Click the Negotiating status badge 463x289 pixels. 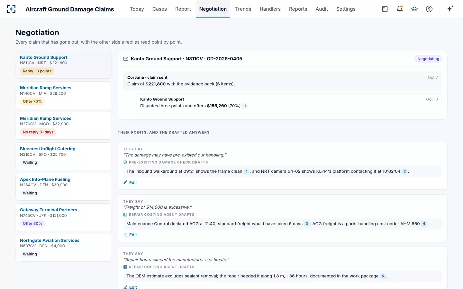[428, 59]
